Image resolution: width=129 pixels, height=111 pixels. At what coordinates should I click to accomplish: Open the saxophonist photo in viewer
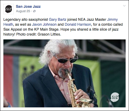(64, 73)
